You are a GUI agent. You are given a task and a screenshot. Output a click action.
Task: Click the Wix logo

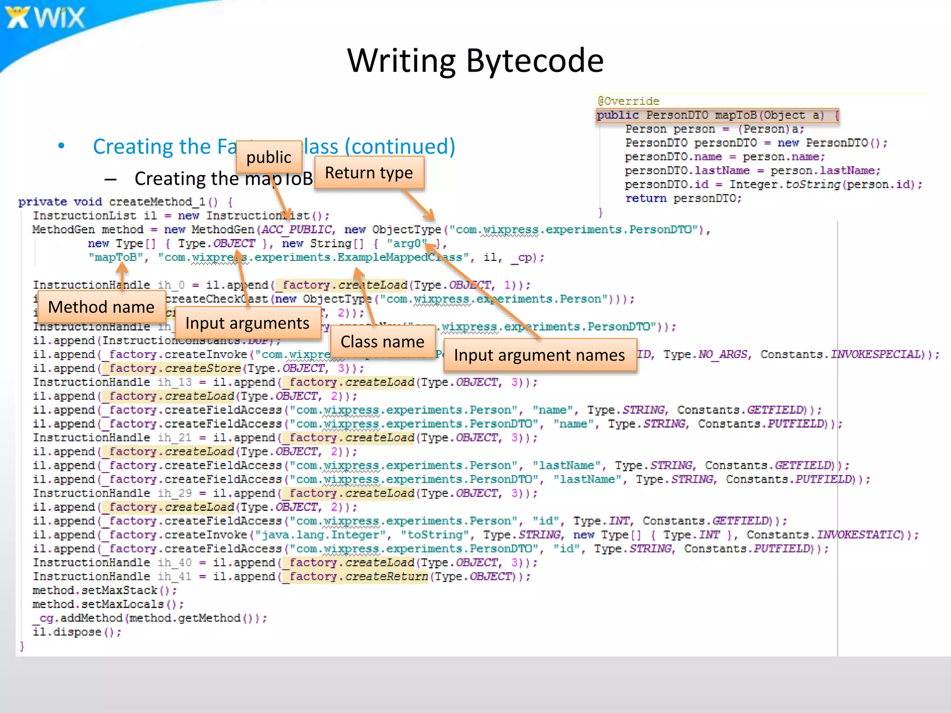tap(46, 18)
